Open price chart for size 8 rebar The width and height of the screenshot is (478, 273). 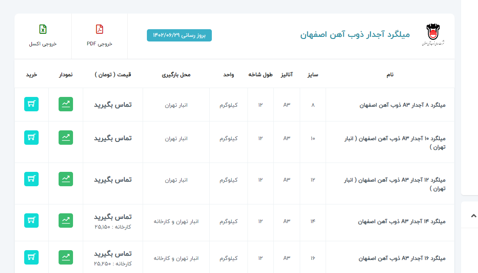66,105
